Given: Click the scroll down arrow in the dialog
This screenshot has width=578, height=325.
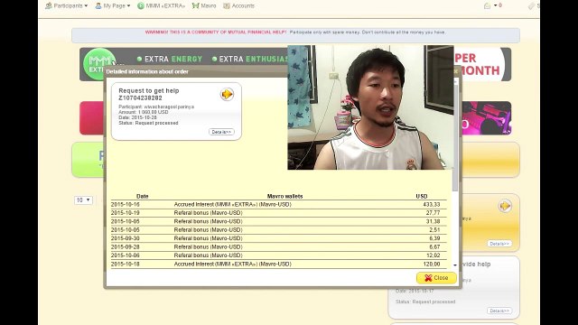Looking at the screenshot, I should [455, 265].
